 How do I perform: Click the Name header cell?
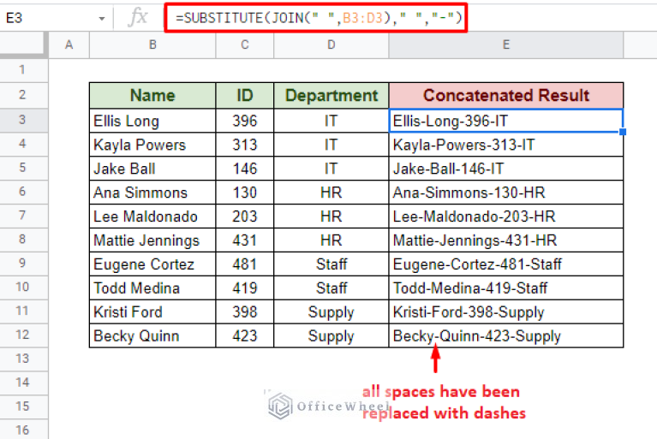pyautogui.click(x=152, y=96)
